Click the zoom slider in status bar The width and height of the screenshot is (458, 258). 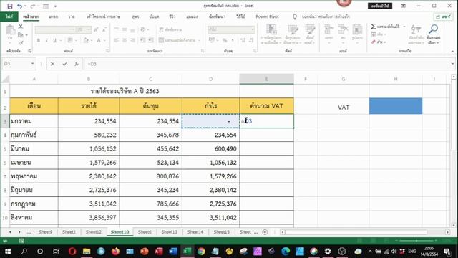pos(416,241)
